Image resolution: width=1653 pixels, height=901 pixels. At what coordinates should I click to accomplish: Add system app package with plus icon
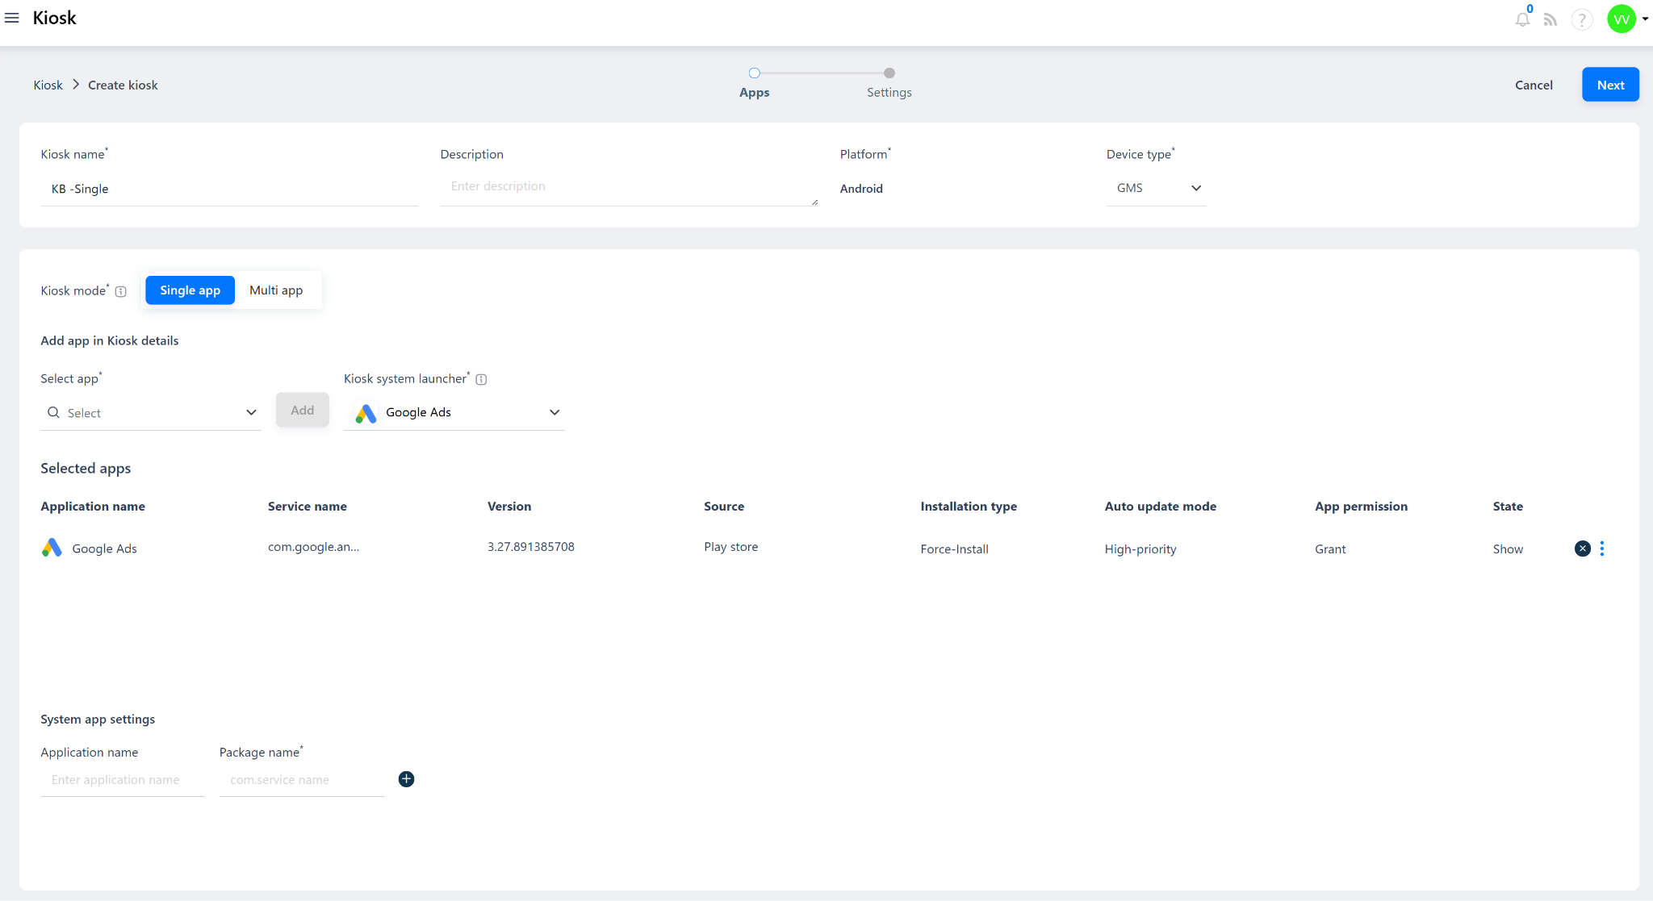tap(406, 779)
